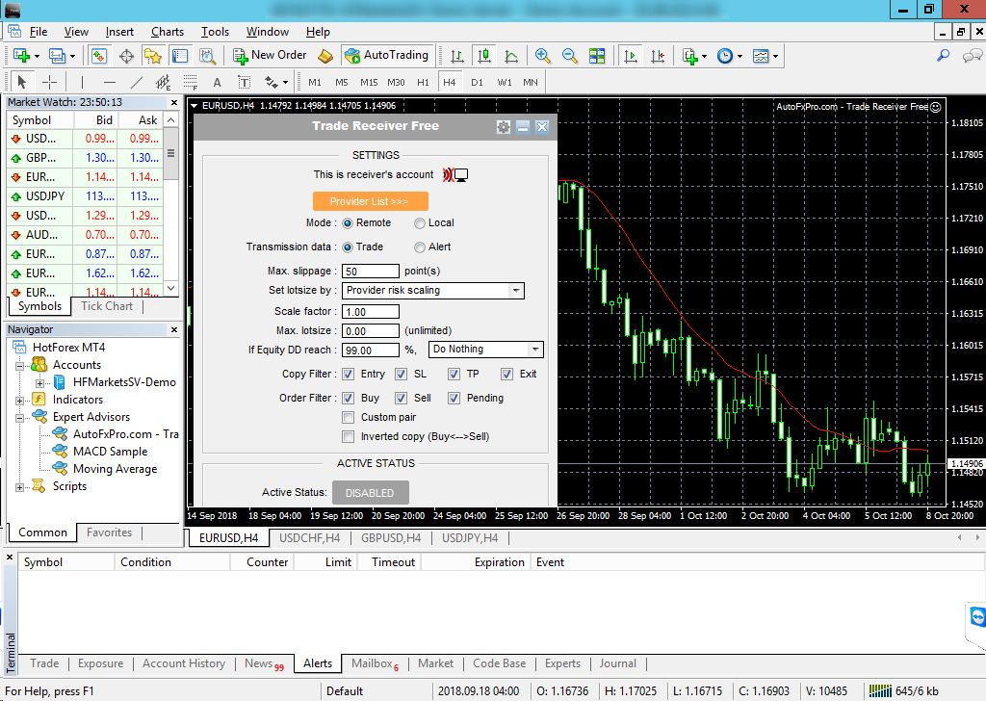Select the M15 timeframe button

click(369, 82)
